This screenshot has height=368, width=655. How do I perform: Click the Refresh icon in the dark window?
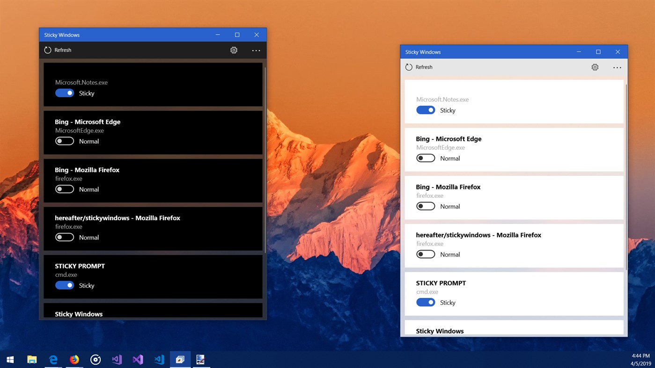(47, 50)
